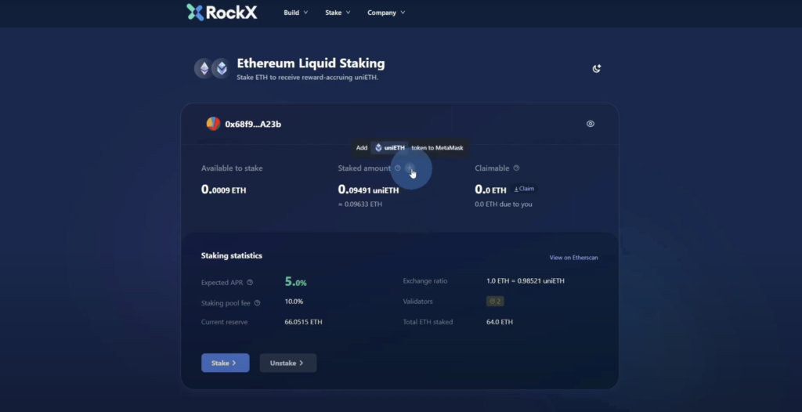Click the Expected APR help icon
Screen dimensions: 802x412
point(250,283)
